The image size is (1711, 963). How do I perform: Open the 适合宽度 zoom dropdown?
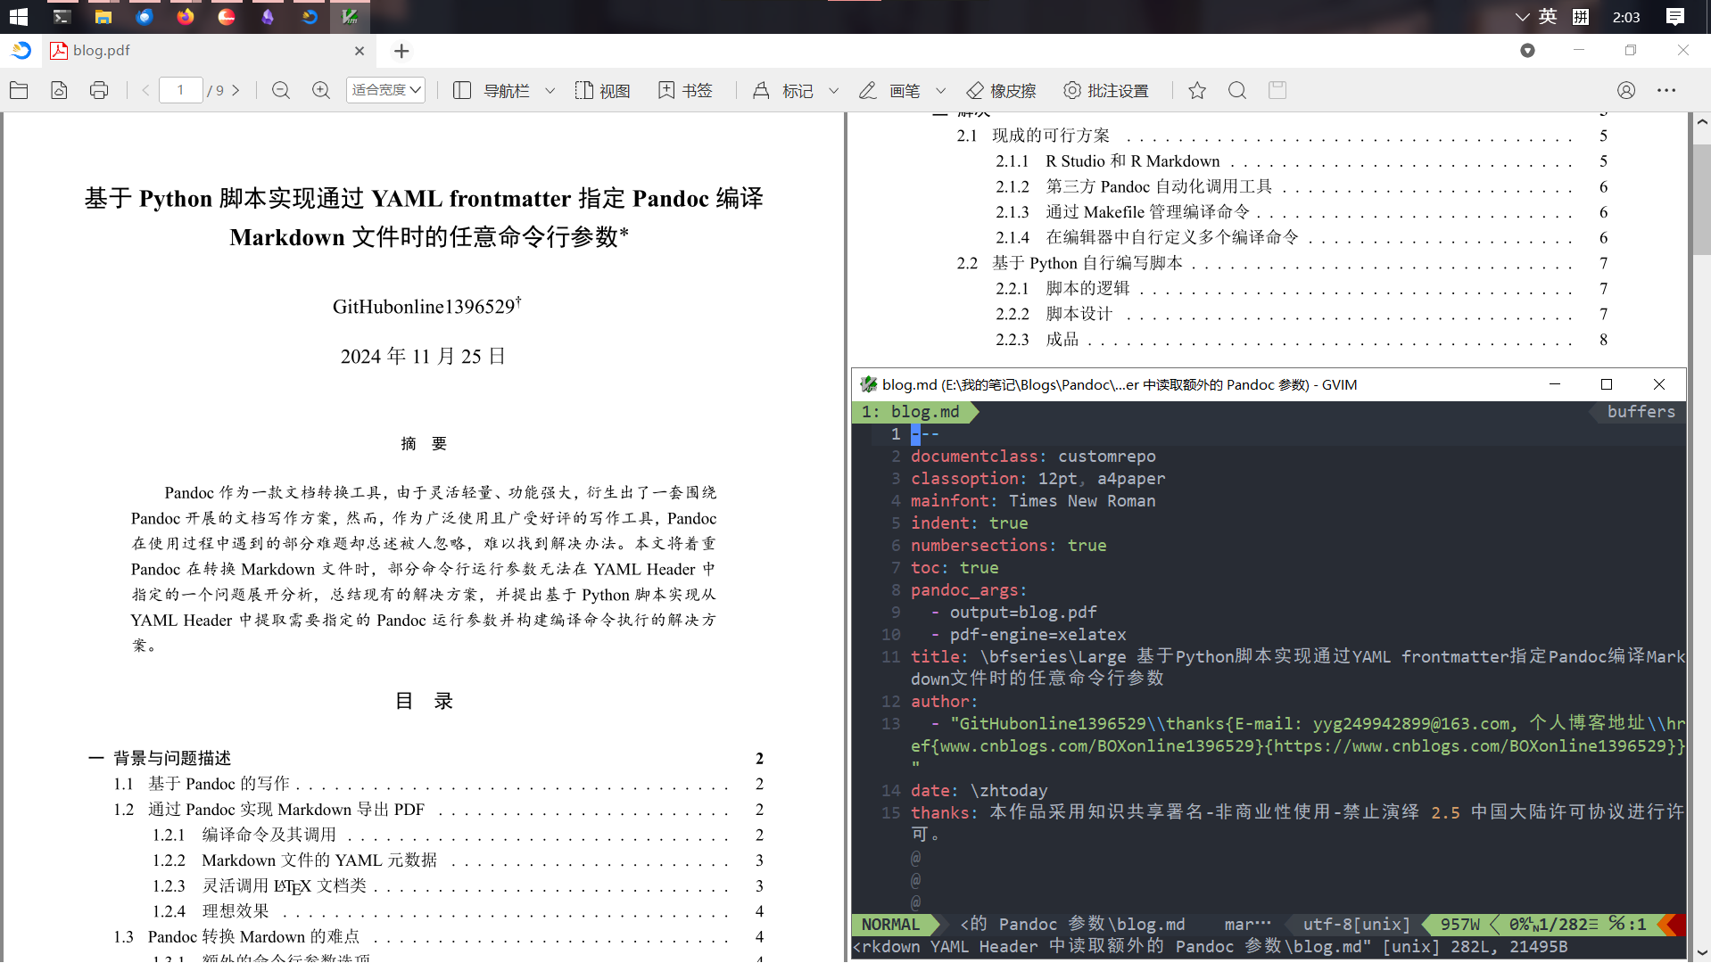point(385,90)
